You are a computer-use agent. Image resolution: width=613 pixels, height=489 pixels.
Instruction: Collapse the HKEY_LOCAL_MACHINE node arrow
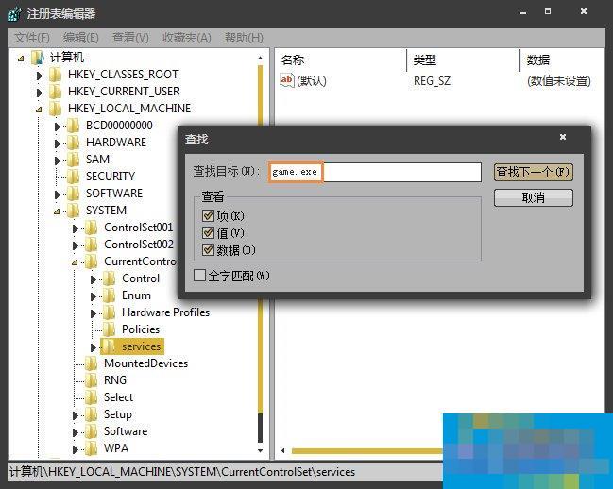pos(39,110)
